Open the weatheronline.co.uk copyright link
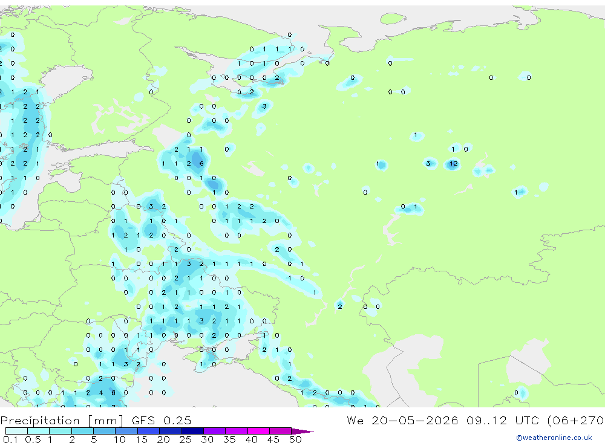This screenshot has width=605, height=443. point(554,438)
